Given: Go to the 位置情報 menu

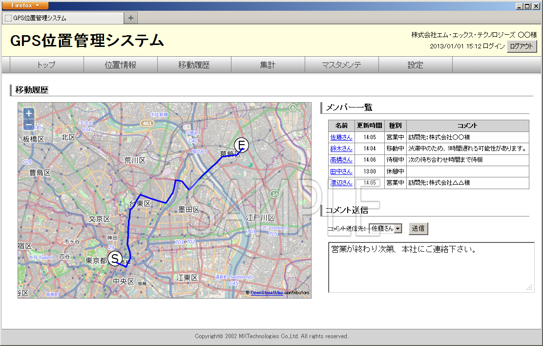Looking at the screenshot, I should point(120,65).
